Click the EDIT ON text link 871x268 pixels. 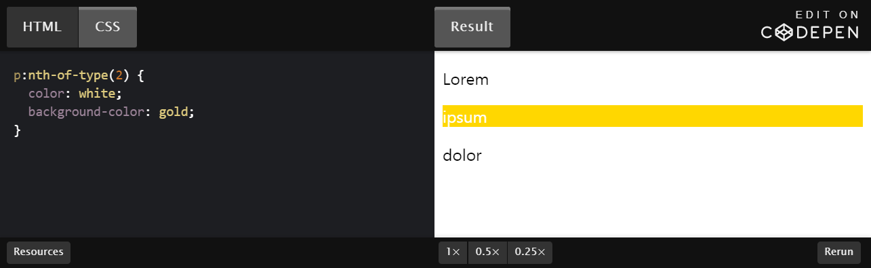click(827, 14)
